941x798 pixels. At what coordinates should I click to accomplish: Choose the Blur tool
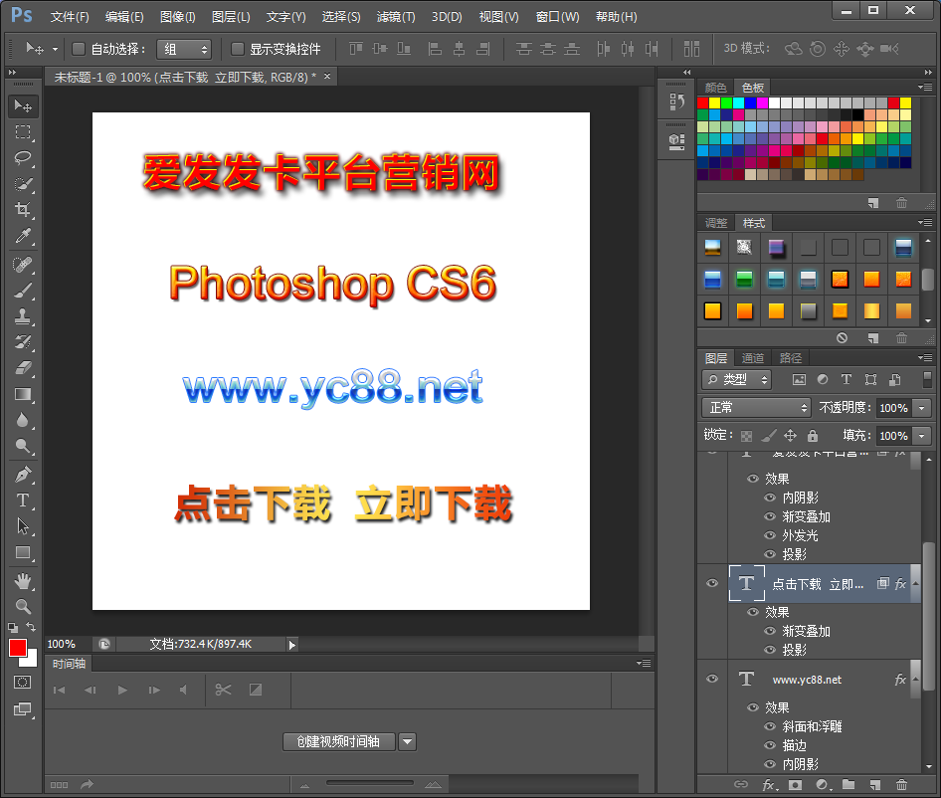click(x=23, y=420)
